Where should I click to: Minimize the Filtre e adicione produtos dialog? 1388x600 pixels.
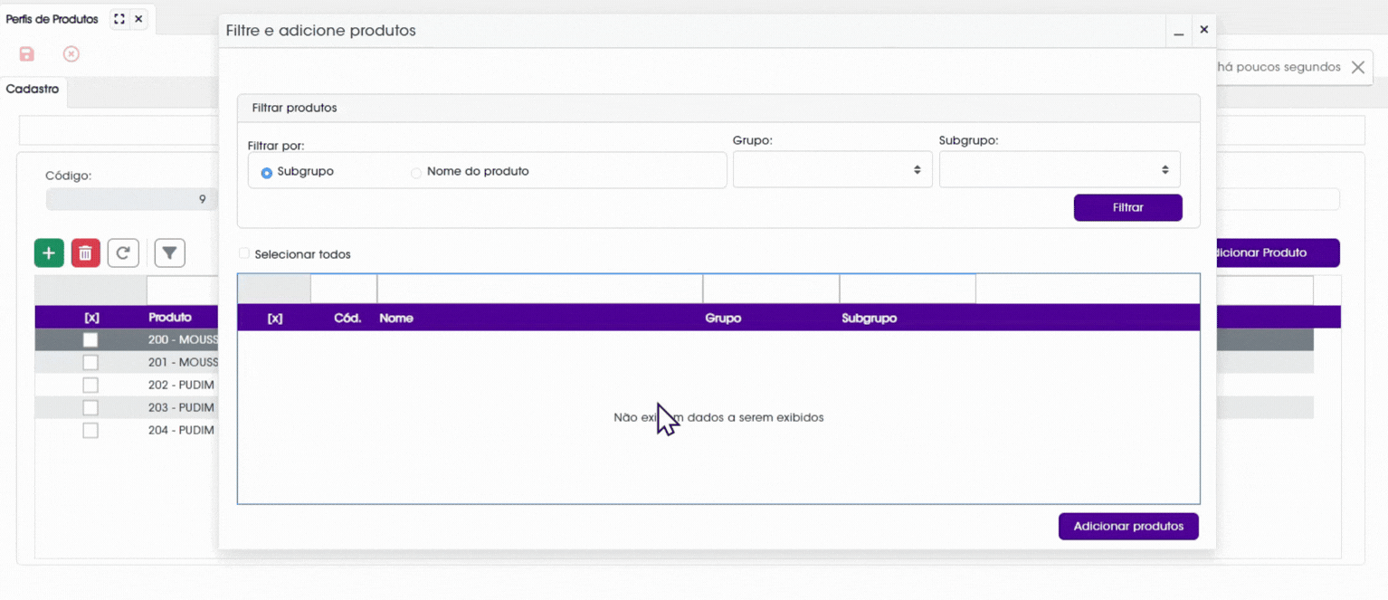(1178, 32)
